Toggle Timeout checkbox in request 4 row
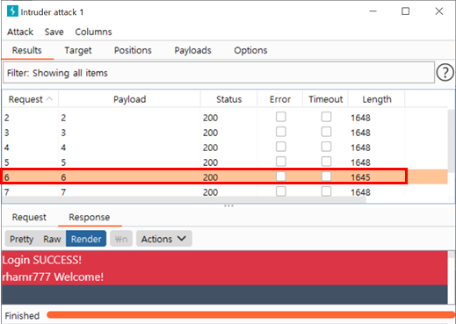 click(x=326, y=147)
